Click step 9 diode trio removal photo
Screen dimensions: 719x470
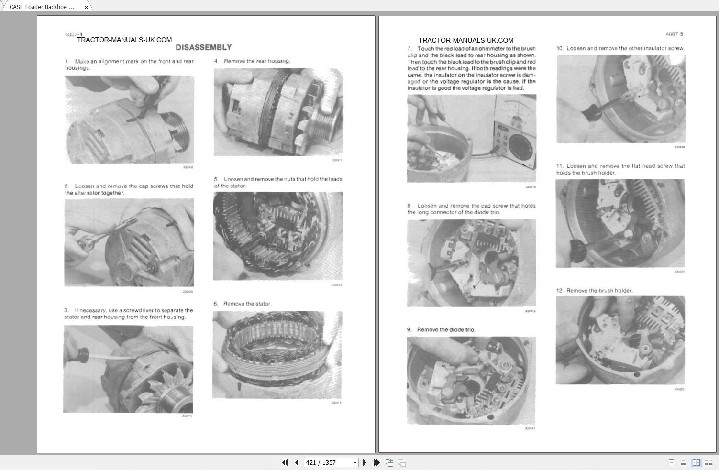[471, 381]
